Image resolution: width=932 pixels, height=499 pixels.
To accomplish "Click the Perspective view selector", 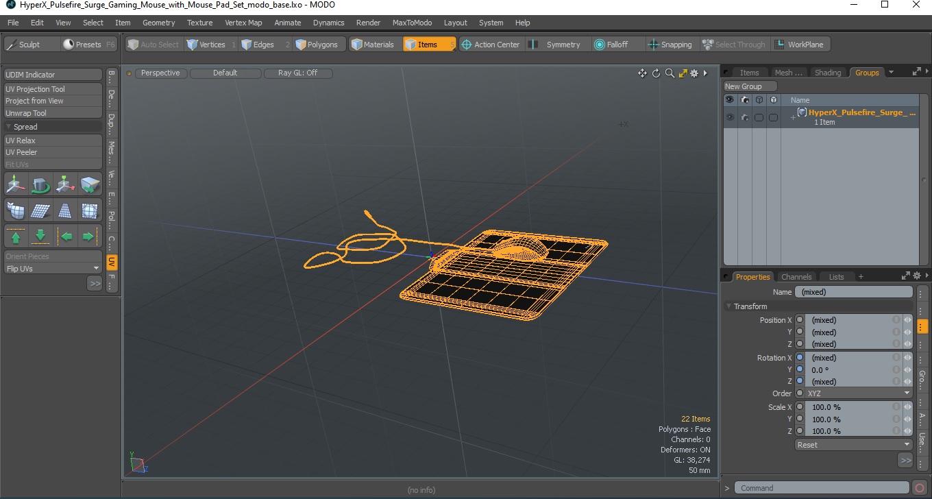I will (160, 73).
